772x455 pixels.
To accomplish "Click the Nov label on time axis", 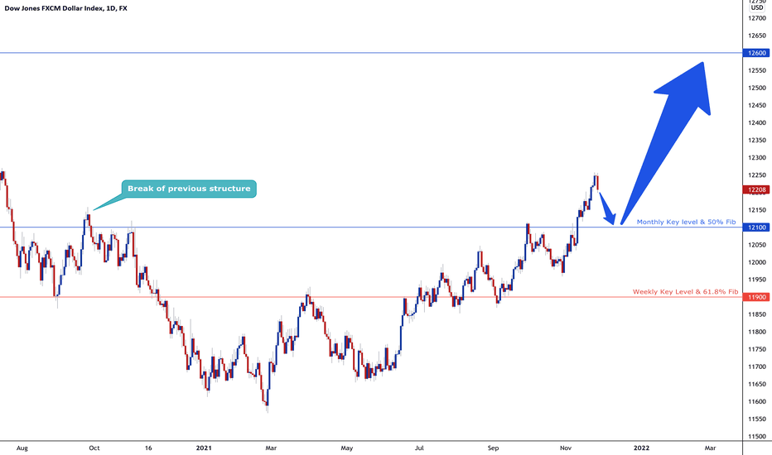I will click(x=566, y=448).
